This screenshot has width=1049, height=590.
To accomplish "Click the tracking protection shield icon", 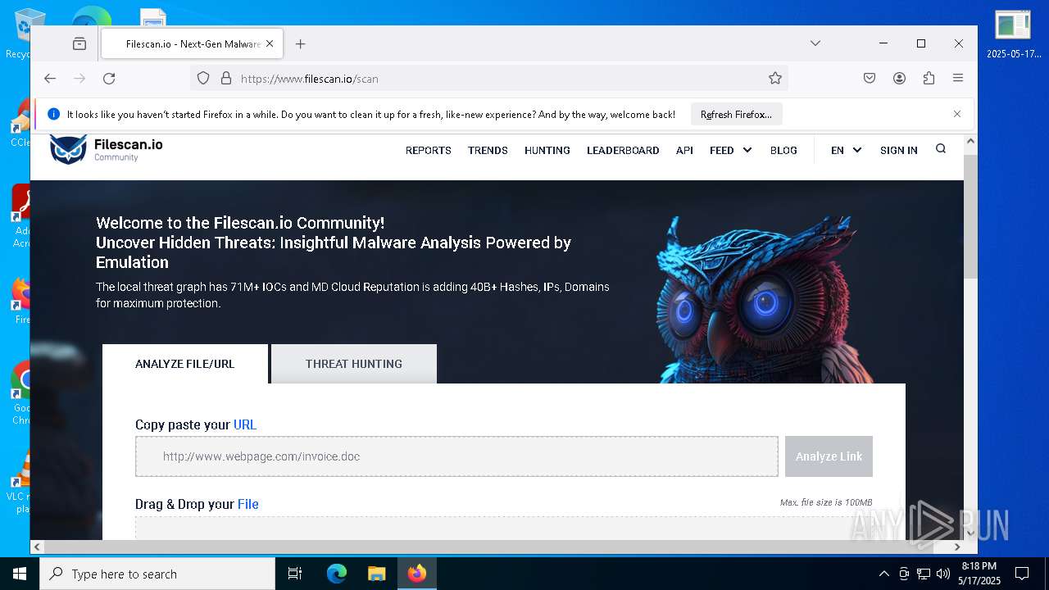I will point(203,79).
